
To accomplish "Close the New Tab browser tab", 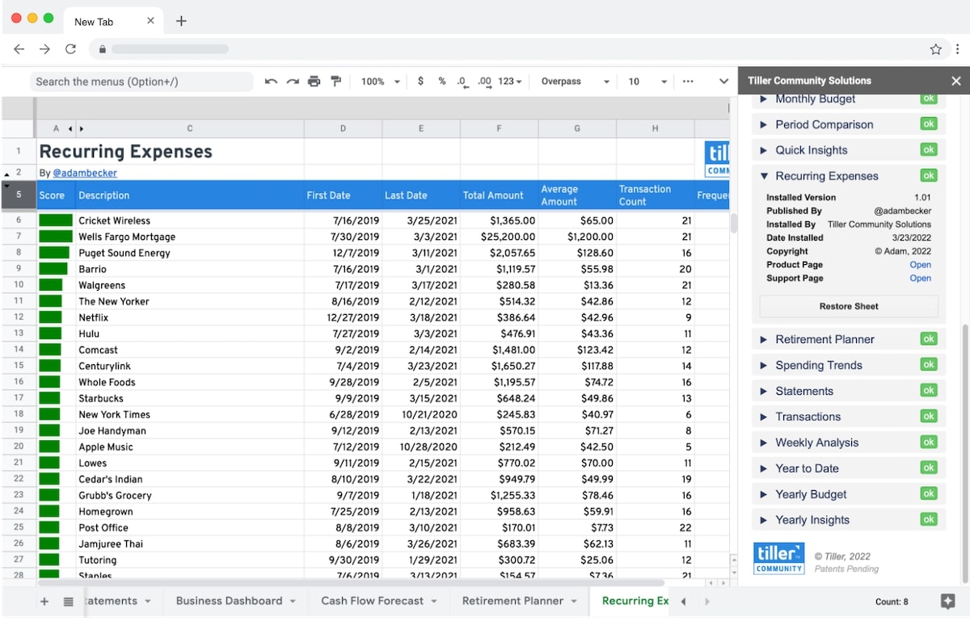I will click(150, 21).
